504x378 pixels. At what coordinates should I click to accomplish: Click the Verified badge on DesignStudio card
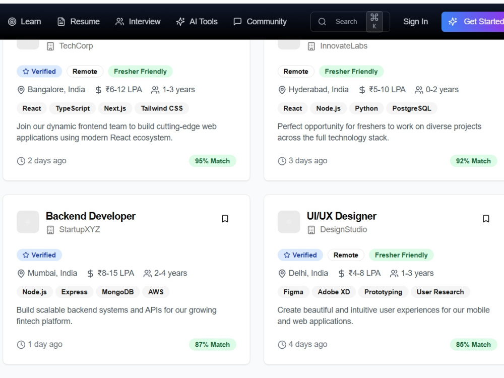point(300,255)
